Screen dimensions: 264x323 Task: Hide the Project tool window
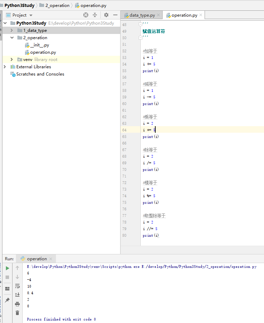pyautogui.click(x=115, y=15)
